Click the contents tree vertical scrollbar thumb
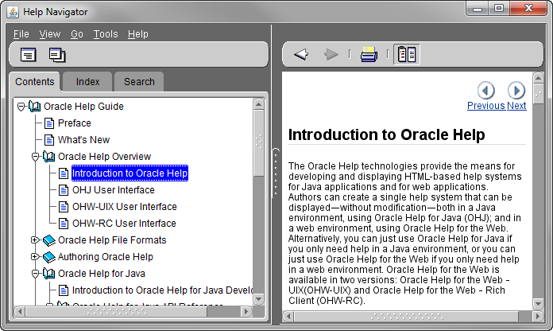The image size is (553, 331). coord(259,142)
